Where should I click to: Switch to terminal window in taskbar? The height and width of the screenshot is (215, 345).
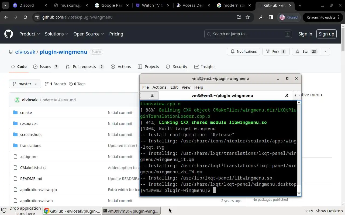pos(131,211)
